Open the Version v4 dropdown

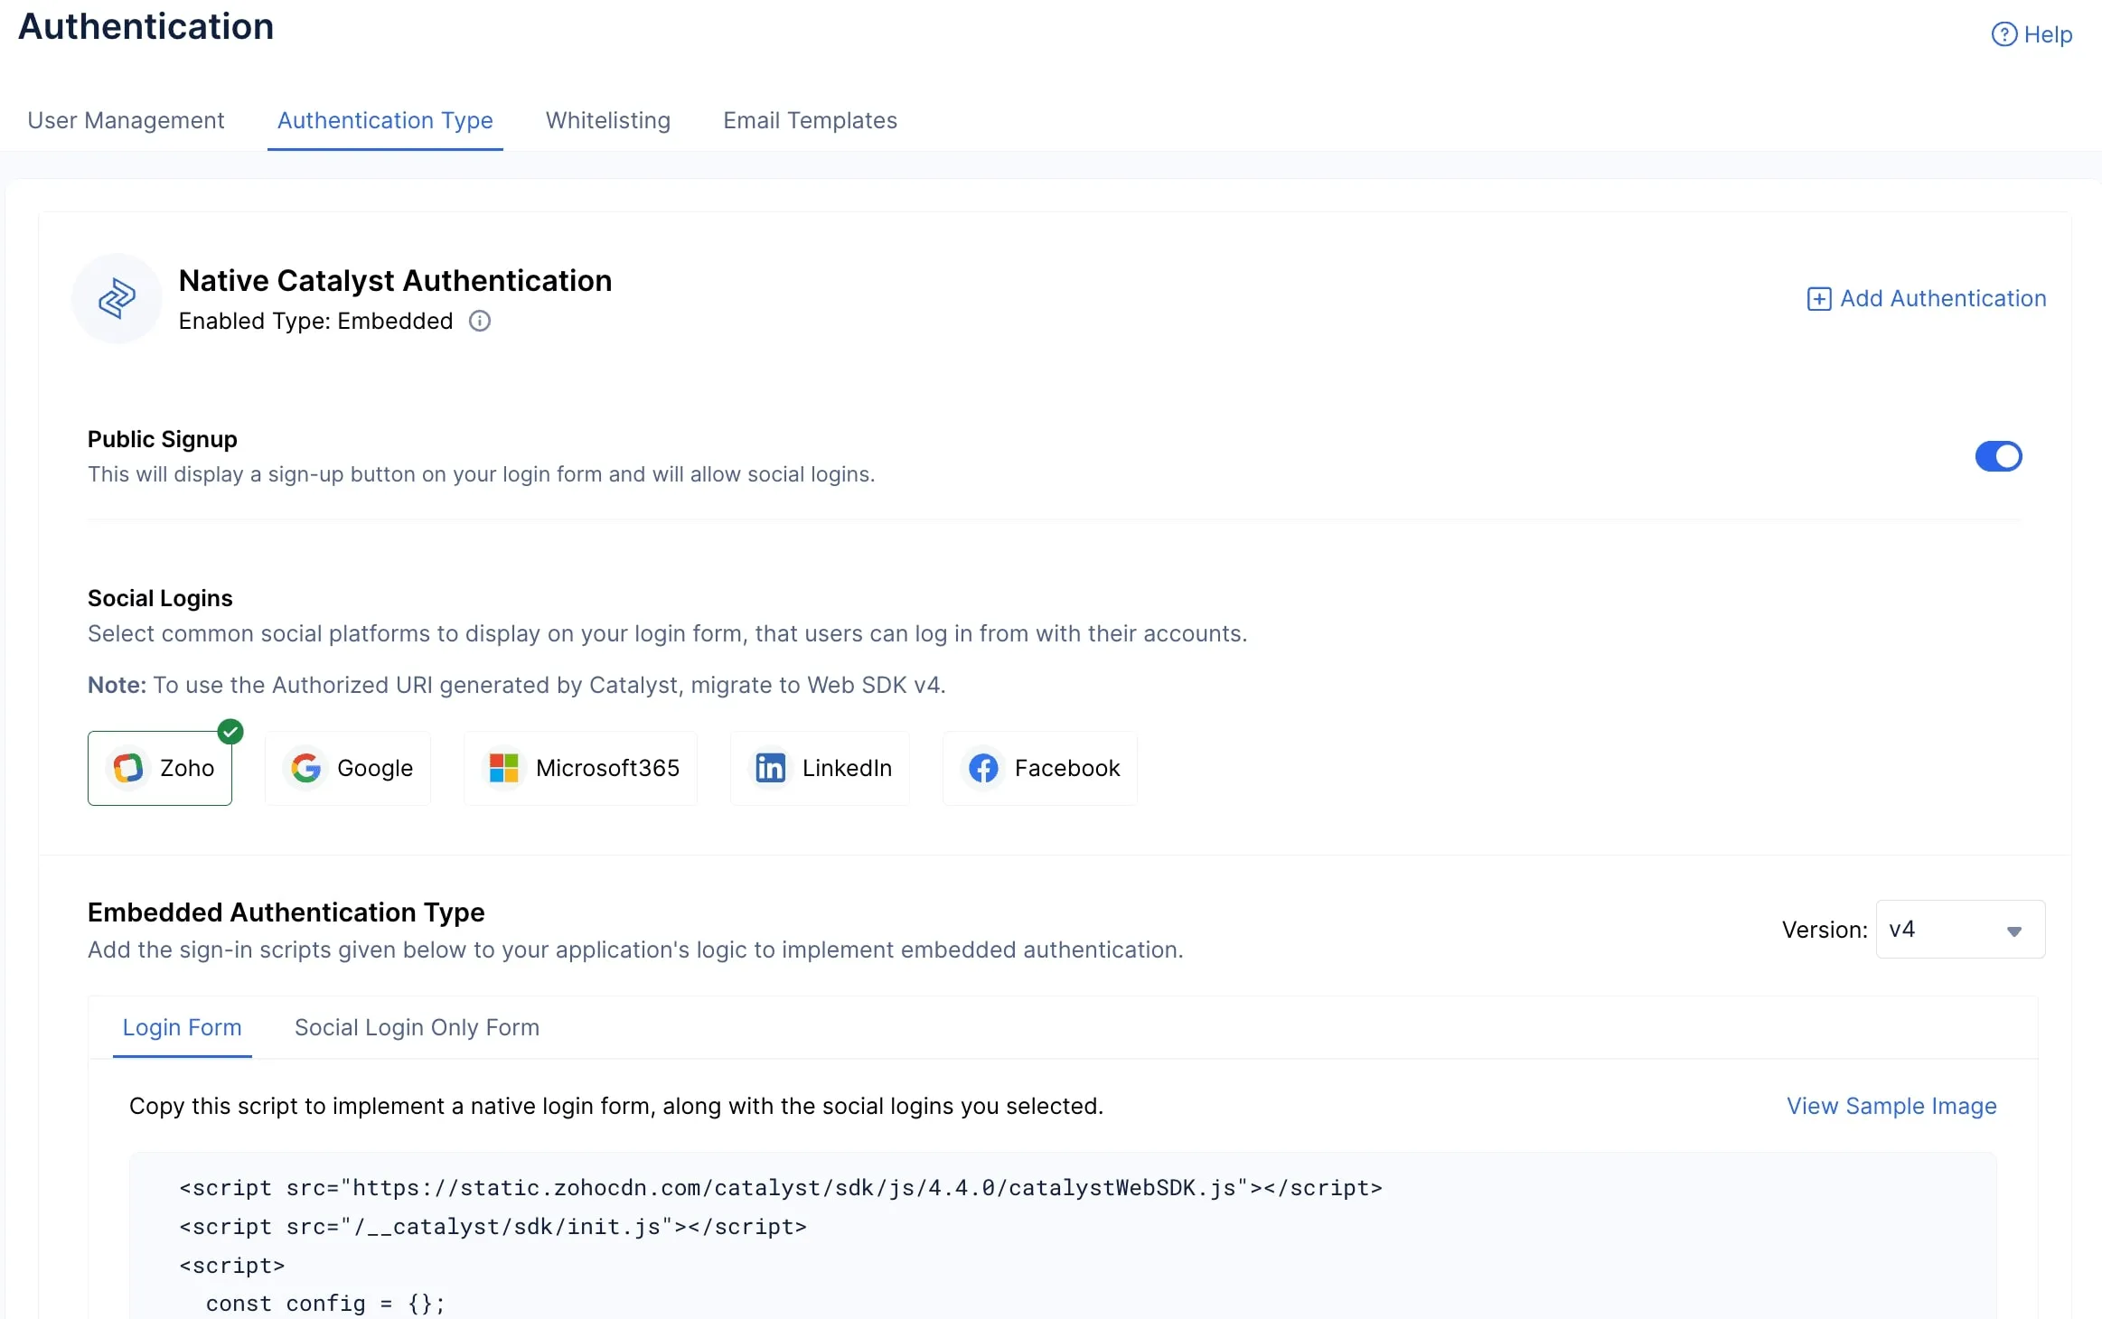[x=1943, y=930]
